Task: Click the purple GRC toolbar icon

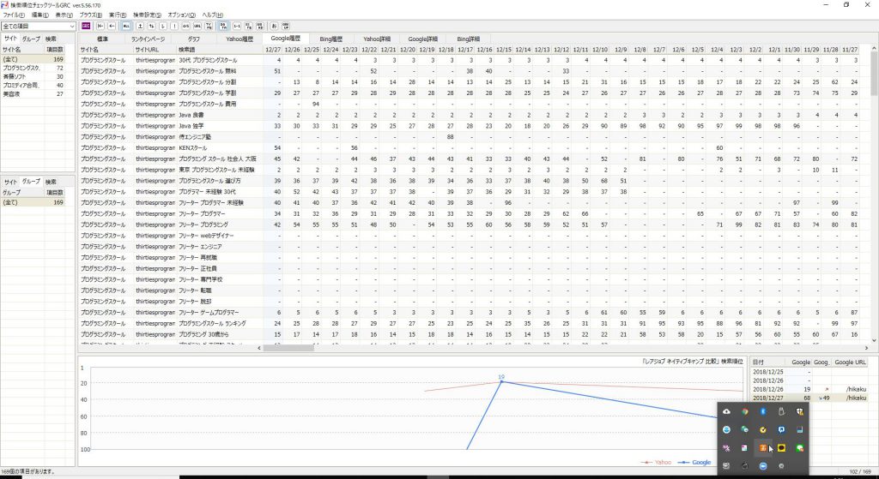Action: pyautogui.click(x=86, y=26)
